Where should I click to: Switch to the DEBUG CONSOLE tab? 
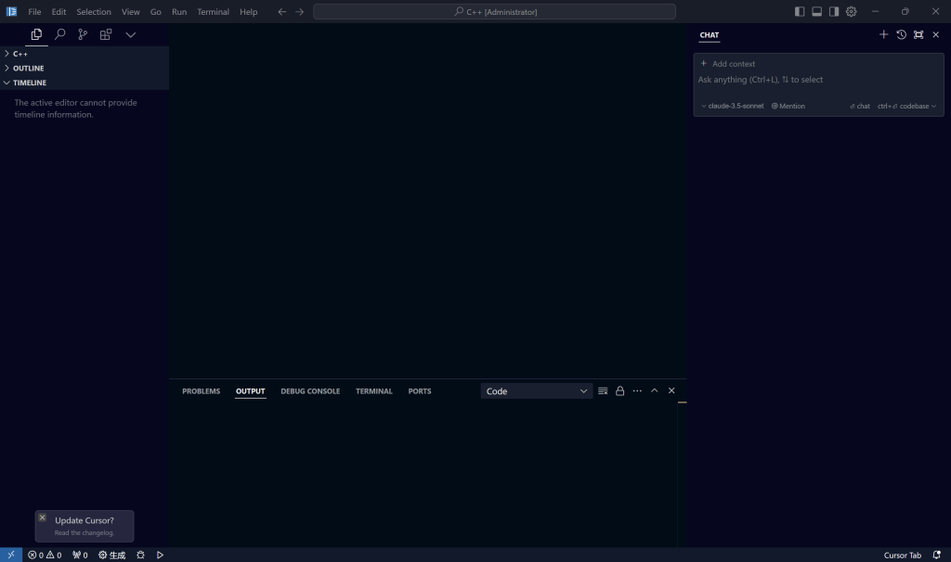[310, 390]
